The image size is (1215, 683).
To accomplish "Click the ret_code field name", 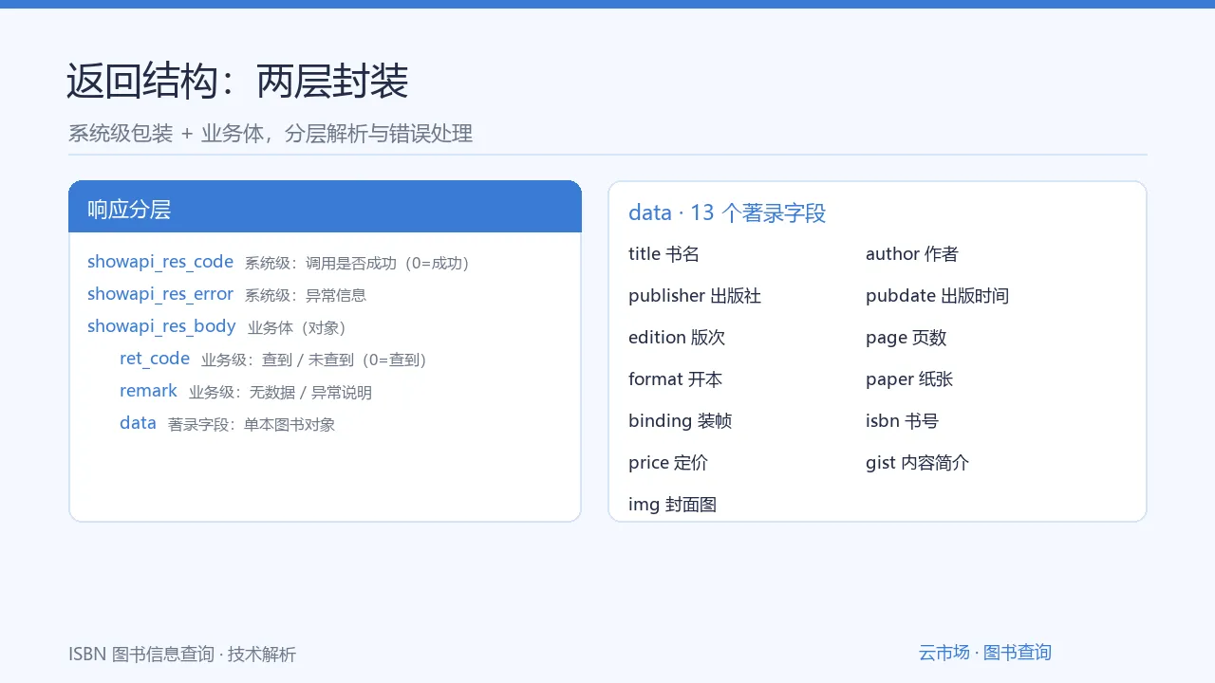I will [155, 359].
